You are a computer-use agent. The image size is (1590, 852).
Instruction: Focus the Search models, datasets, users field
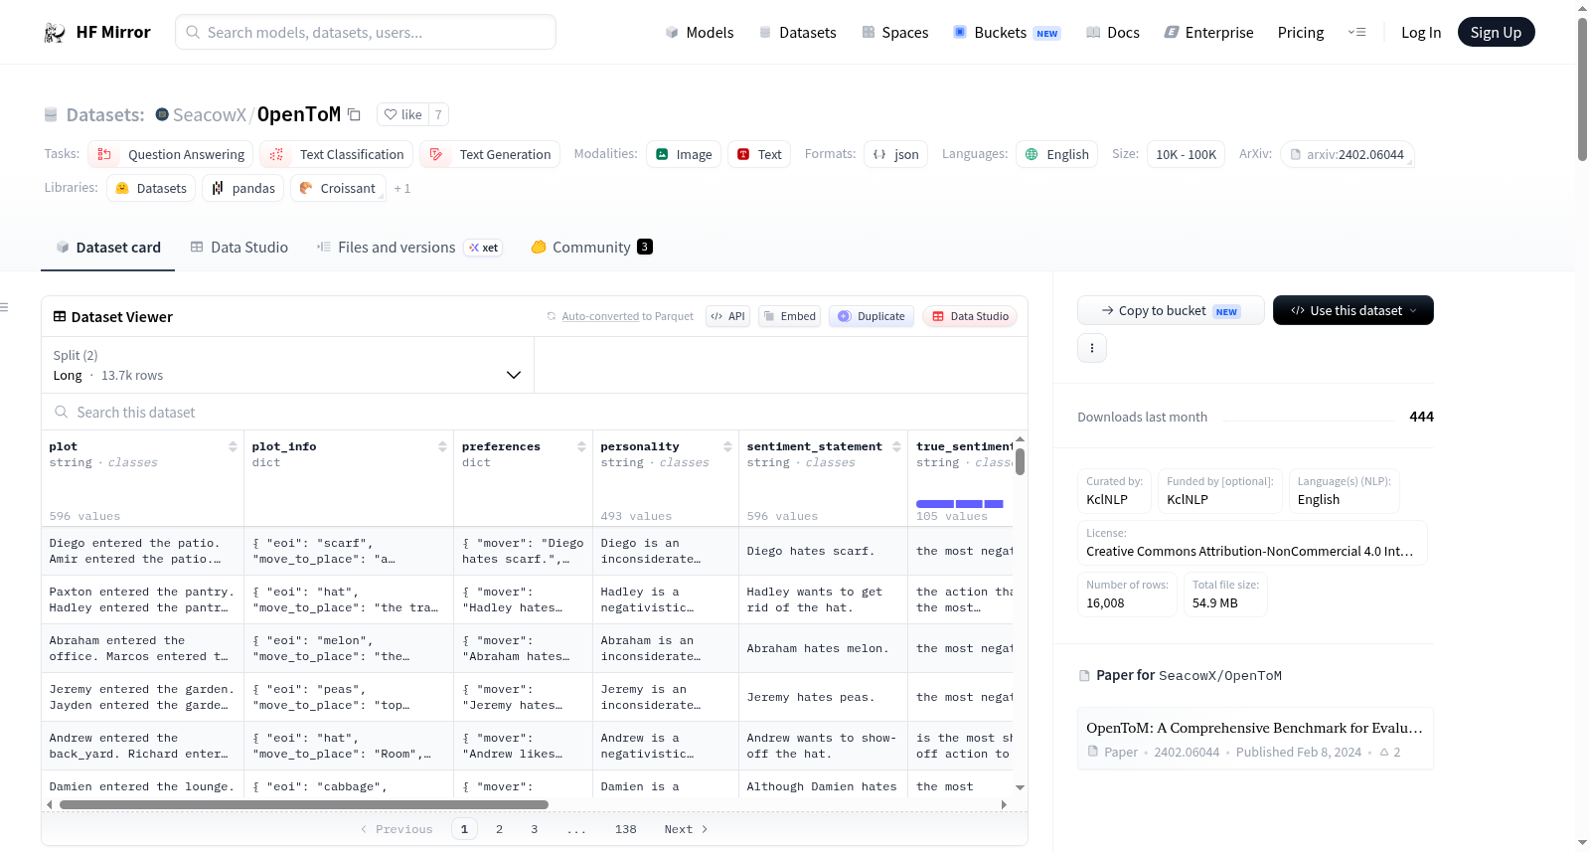366,32
